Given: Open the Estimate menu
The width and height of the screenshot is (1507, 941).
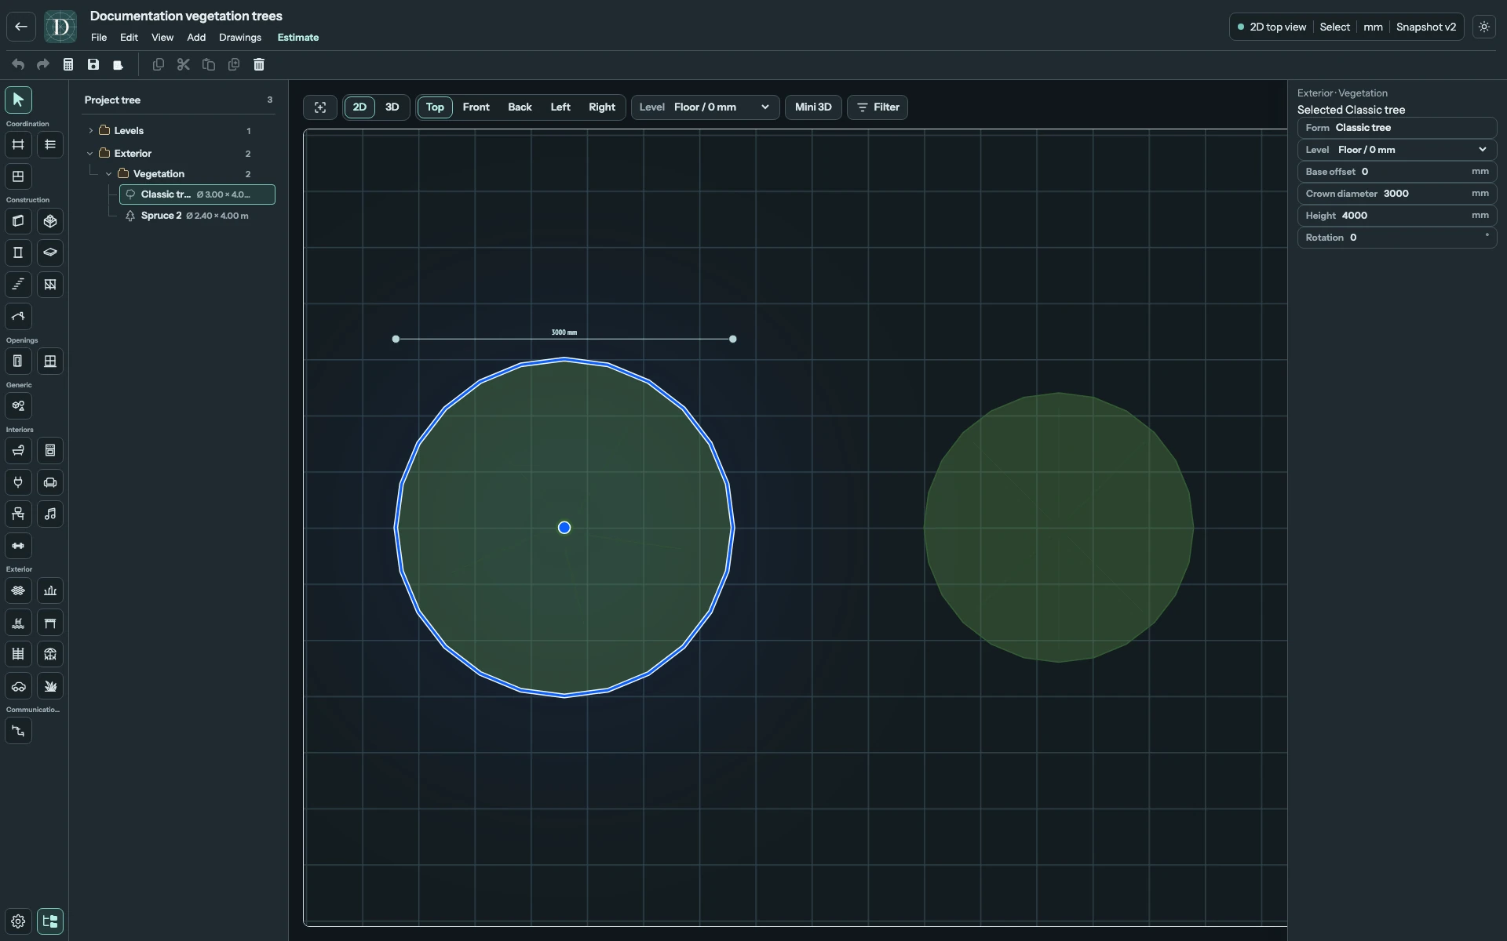Looking at the screenshot, I should point(298,38).
